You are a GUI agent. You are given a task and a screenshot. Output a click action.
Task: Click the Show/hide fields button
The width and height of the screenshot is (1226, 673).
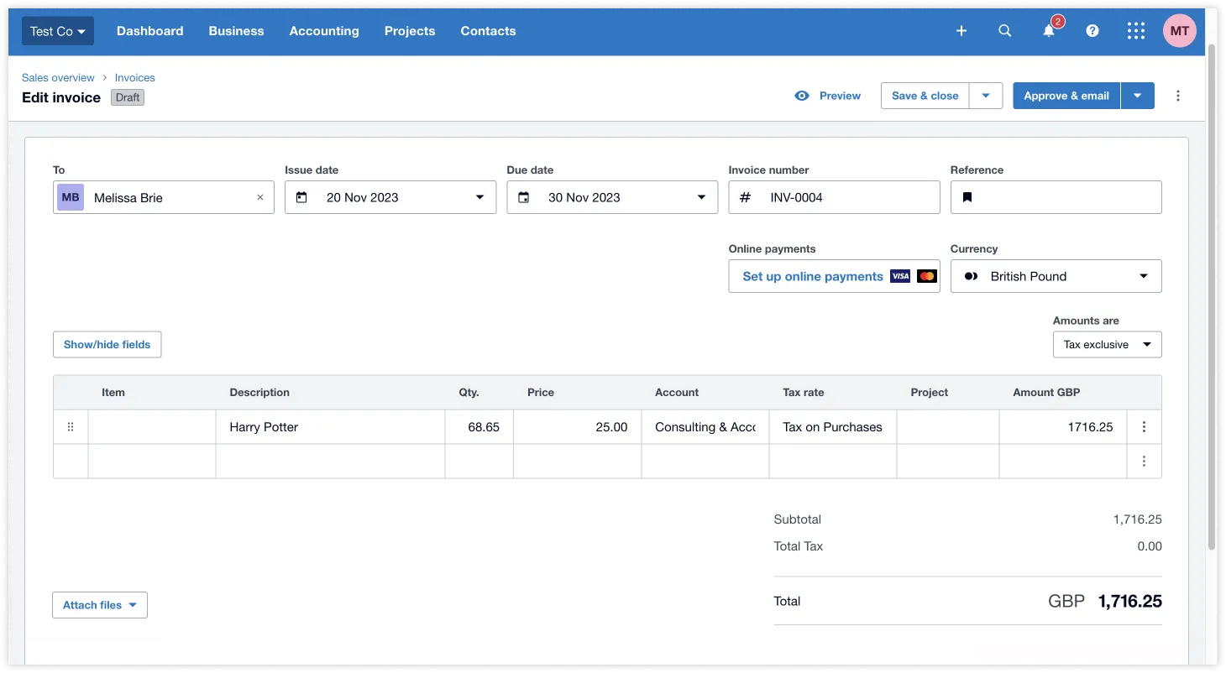click(x=107, y=345)
